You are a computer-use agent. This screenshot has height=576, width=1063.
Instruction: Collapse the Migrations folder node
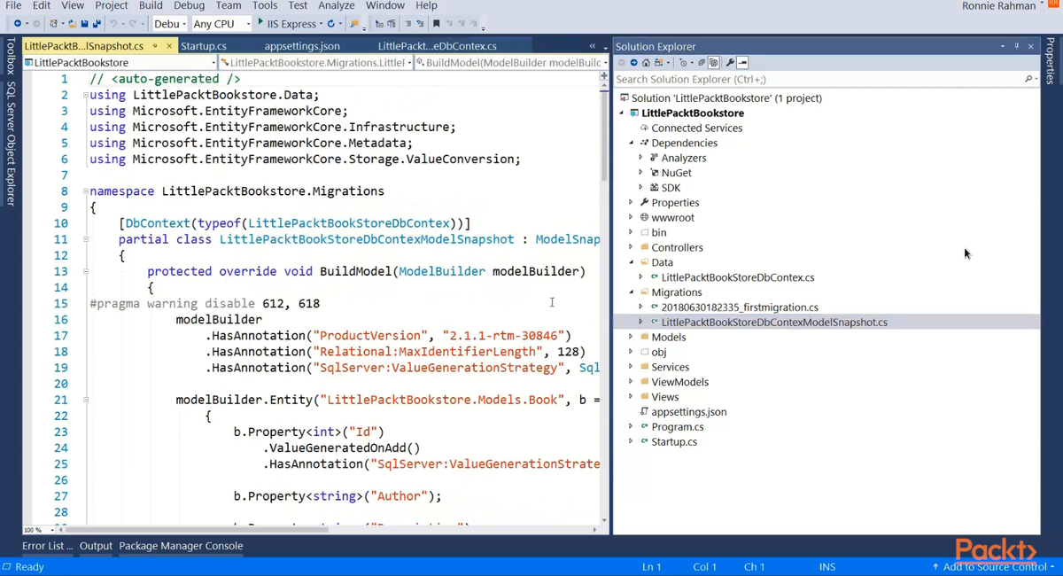coord(632,292)
